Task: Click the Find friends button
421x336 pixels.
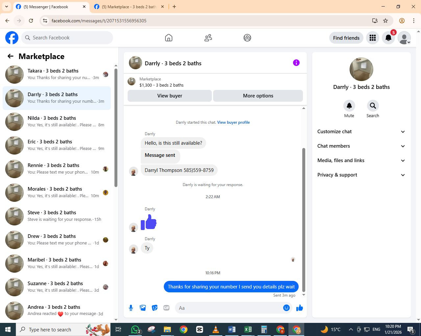Action: click(346, 38)
